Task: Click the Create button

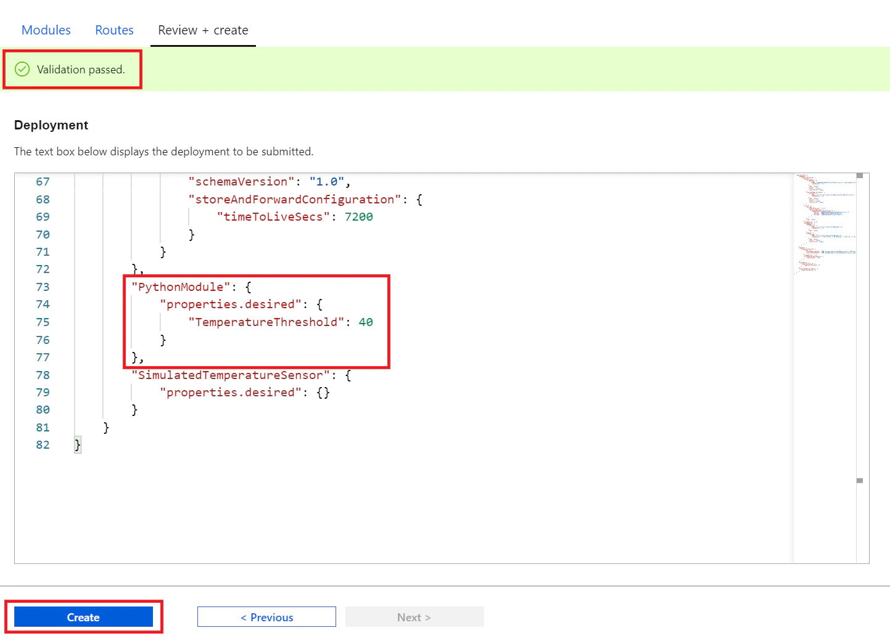Action: pyautogui.click(x=83, y=617)
